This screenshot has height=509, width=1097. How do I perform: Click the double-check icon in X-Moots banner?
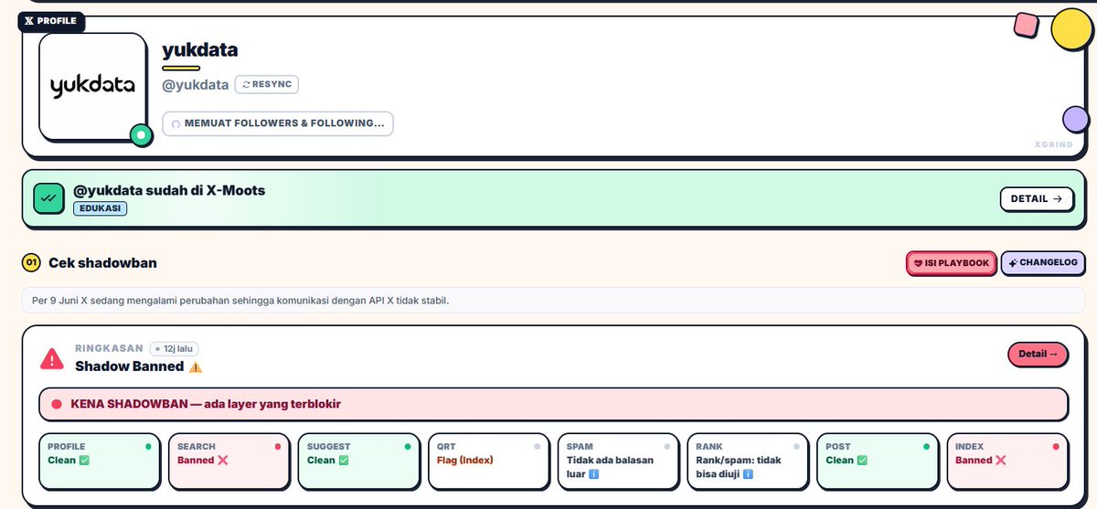coord(48,198)
